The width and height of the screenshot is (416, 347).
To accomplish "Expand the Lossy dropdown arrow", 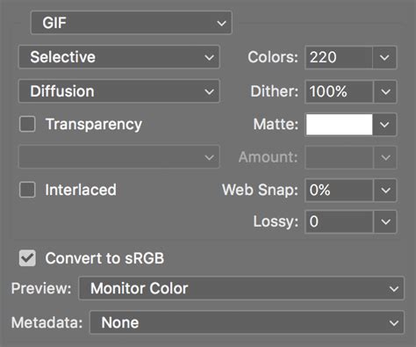I will coord(385,221).
